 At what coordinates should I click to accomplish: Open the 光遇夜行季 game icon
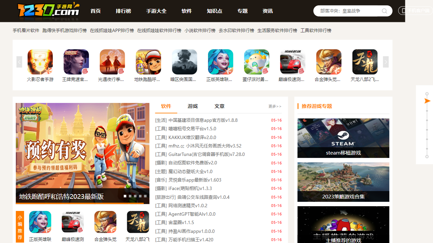coord(112,62)
